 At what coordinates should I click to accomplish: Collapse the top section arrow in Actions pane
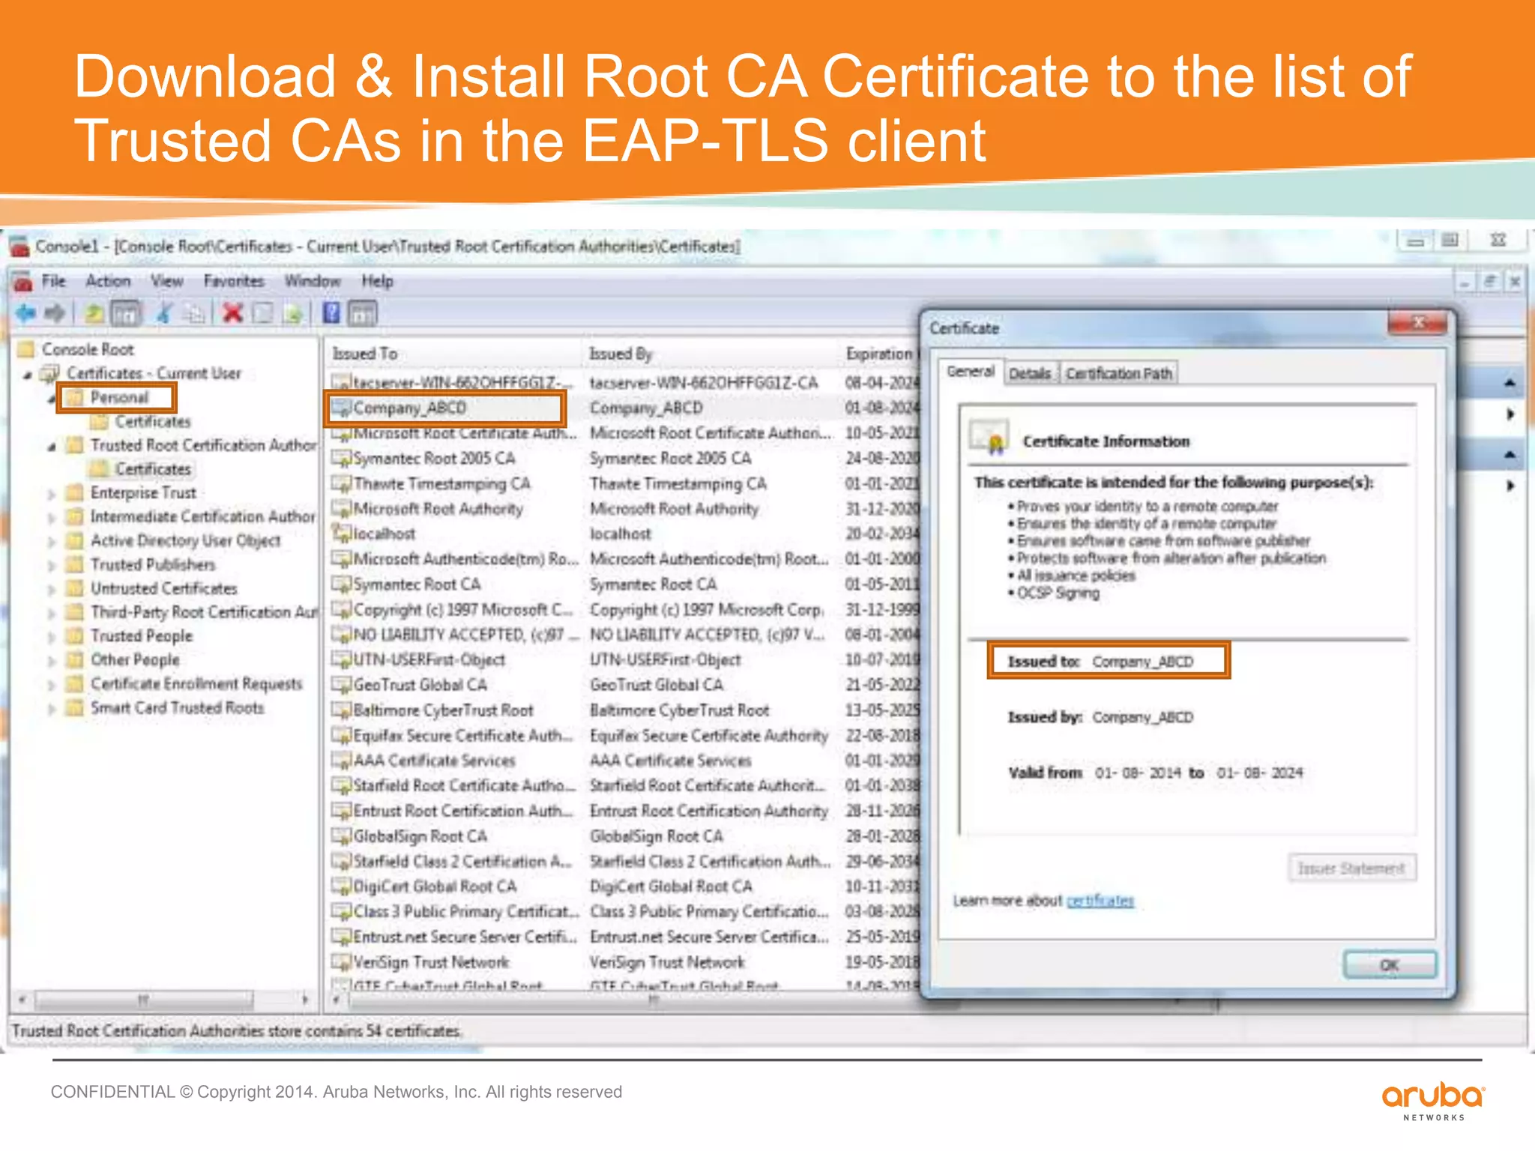point(1509,384)
